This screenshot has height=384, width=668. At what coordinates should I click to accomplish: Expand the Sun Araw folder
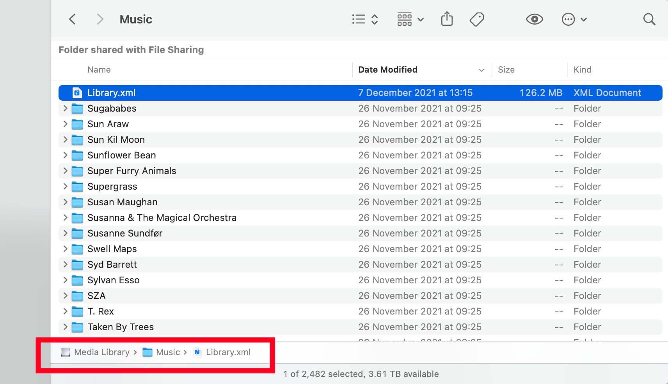click(65, 124)
